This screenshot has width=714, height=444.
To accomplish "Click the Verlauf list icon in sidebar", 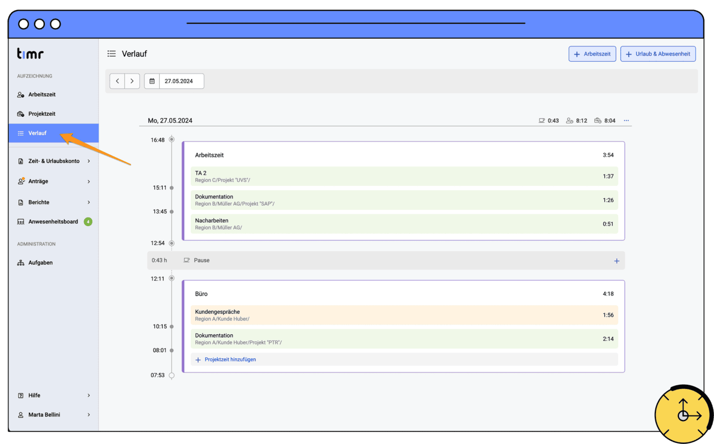I will 21,133.
